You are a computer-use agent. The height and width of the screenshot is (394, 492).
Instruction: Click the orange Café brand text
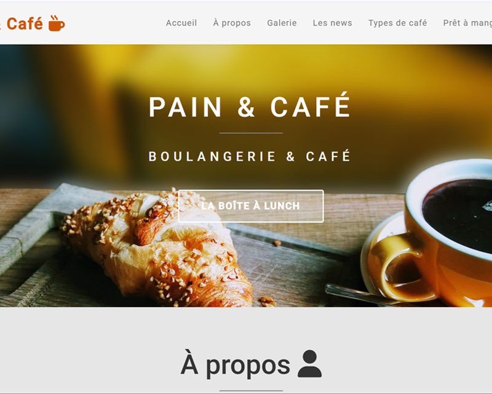[25, 24]
